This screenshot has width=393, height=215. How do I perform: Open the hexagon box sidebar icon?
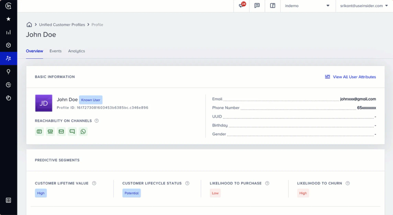[x=8, y=45]
